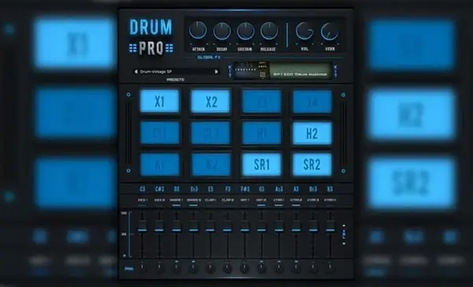The width and height of the screenshot is (473, 287).
Task: Click the PAN label beside the knob row
Action: tap(128, 269)
